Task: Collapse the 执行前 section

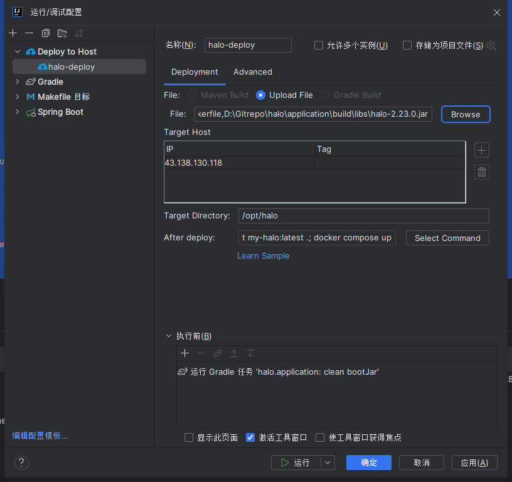Action: tap(168, 336)
